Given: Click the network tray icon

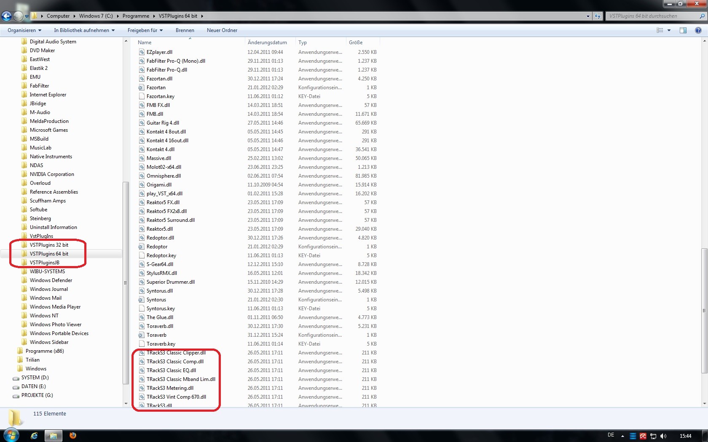Looking at the screenshot, I should click(653, 436).
